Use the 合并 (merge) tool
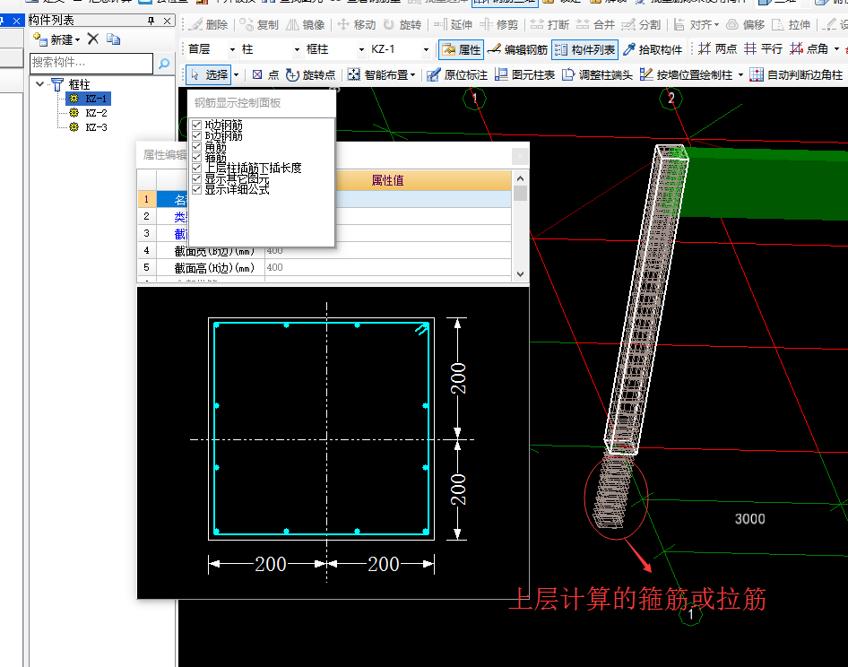This screenshot has height=667, width=848. [x=595, y=24]
